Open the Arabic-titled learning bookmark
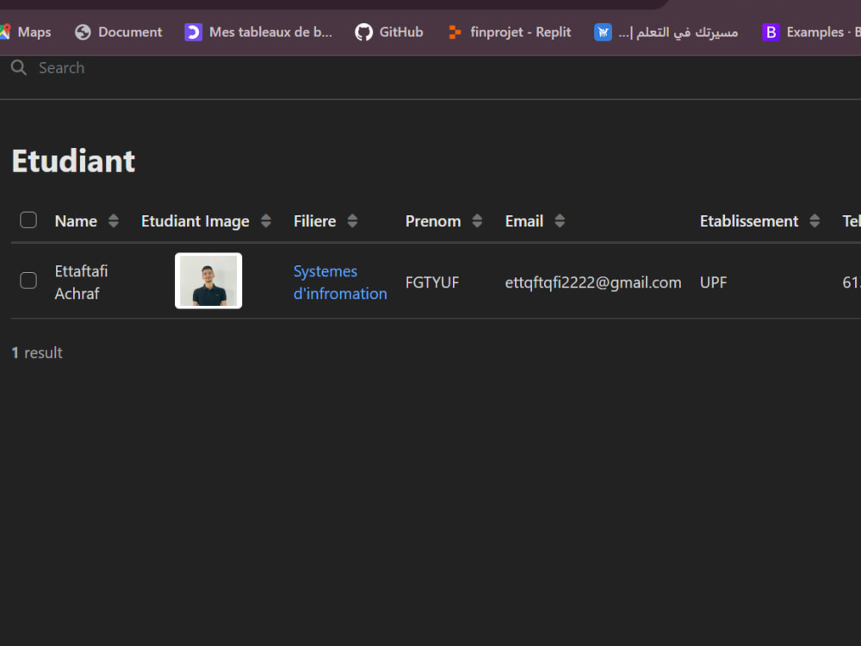Viewport: 861px width, 646px height. pyautogui.click(x=666, y=32)
